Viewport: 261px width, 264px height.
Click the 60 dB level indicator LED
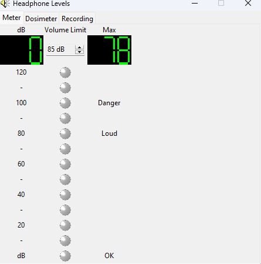(x=65, y=164)
